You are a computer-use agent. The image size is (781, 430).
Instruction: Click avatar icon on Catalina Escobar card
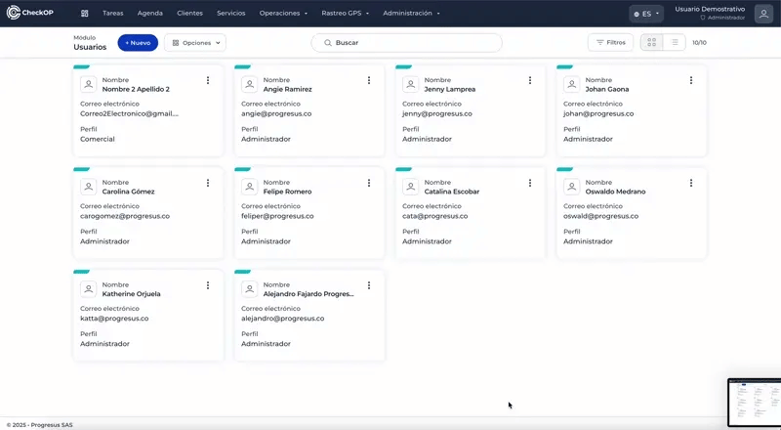pos(410,187)
